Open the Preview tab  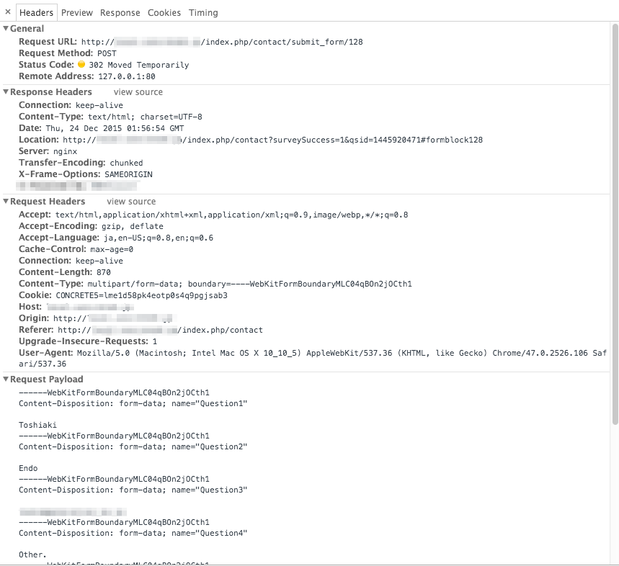point(77,13)
